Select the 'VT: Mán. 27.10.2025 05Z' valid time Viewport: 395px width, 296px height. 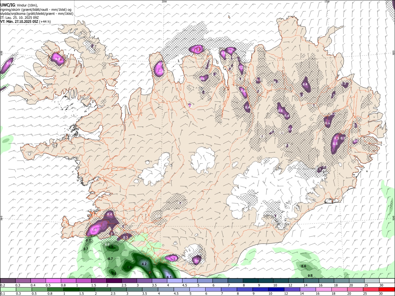coord(19,22)
